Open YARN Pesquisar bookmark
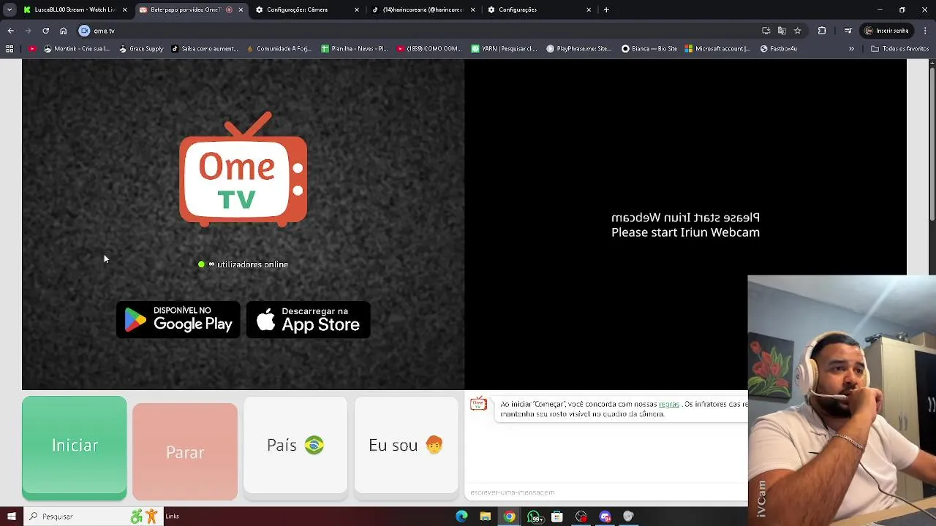This screenshot has height=526, width=936. (x=505, y=49)
